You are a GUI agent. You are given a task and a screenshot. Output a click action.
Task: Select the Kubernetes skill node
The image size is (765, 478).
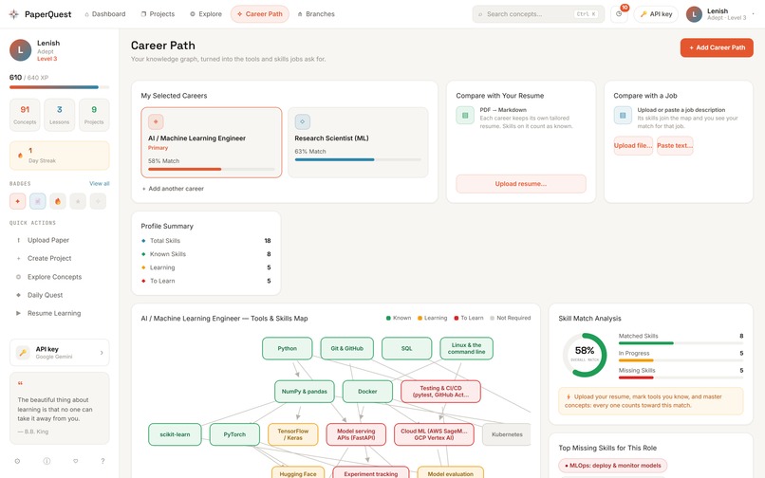click(x=507, y=434)
